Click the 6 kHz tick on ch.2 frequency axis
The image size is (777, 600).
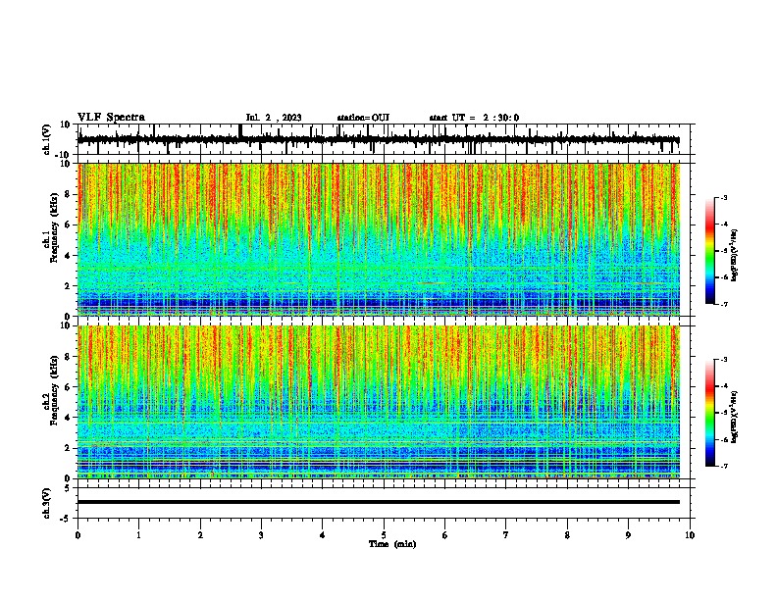(68, 387)
